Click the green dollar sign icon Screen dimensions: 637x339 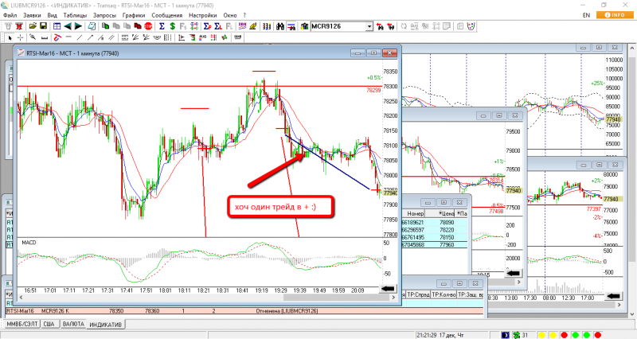172,26
